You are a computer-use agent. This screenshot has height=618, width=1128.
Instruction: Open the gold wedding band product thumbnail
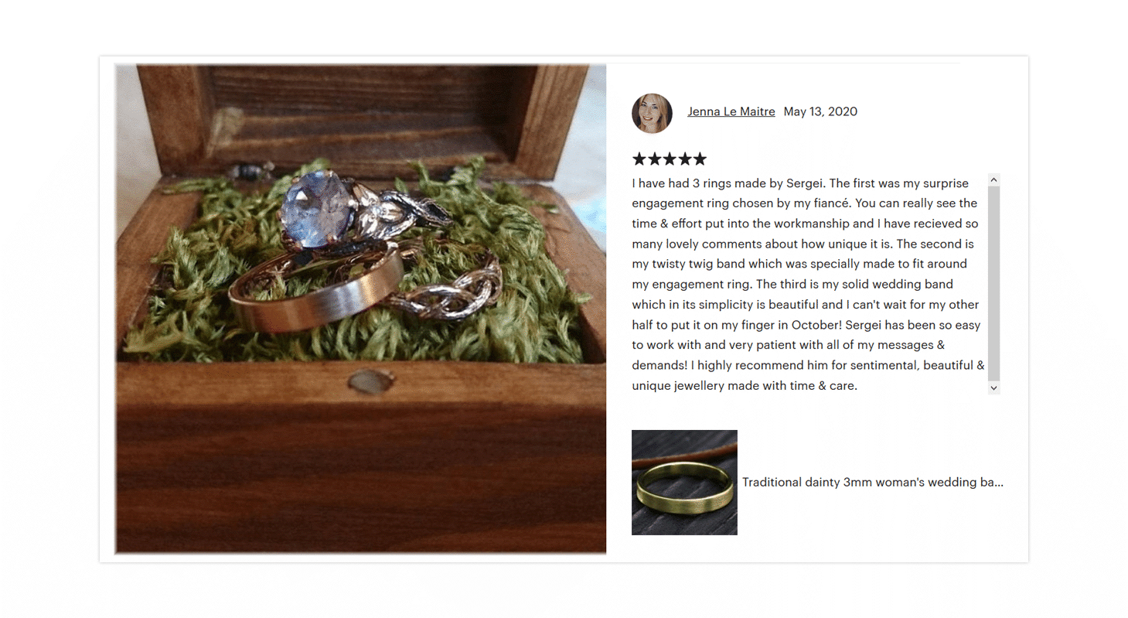click(x=684, y=483)
